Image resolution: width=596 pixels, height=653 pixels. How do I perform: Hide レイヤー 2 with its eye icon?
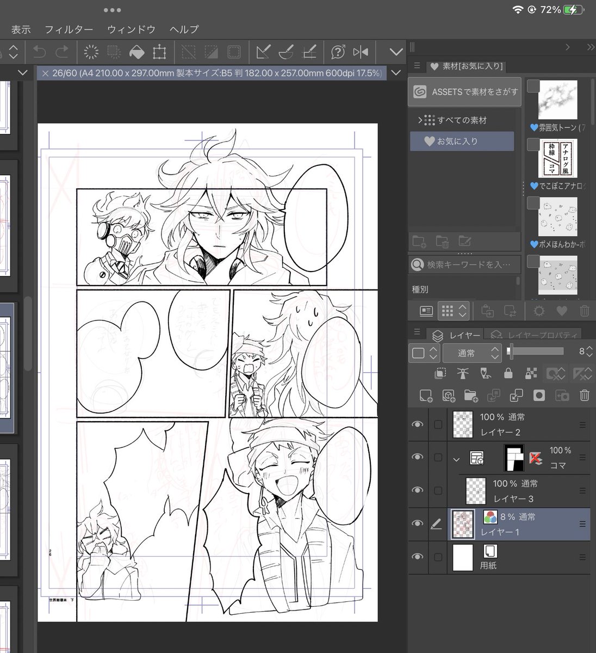pyautogui.click(x=417, y=424)
